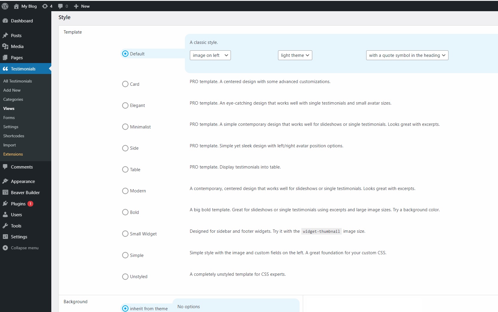
Task: Click My Blog site name link
Action: tap(29, 6)
